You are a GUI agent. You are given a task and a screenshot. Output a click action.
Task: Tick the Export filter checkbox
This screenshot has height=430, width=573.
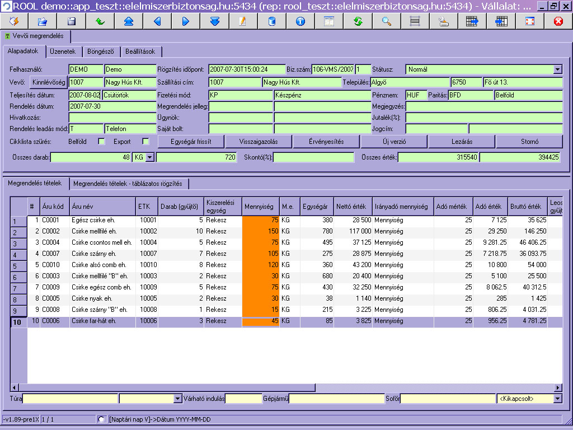[145, 142]
